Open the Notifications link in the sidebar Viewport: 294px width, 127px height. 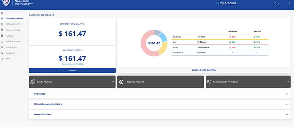(x=11, y=47)
